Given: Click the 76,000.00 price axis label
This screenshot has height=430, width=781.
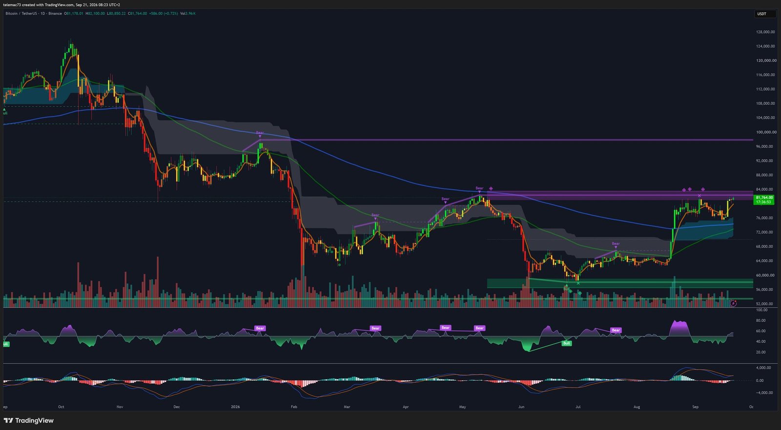Looking at the screenshot, I should (x=765, y=218).
